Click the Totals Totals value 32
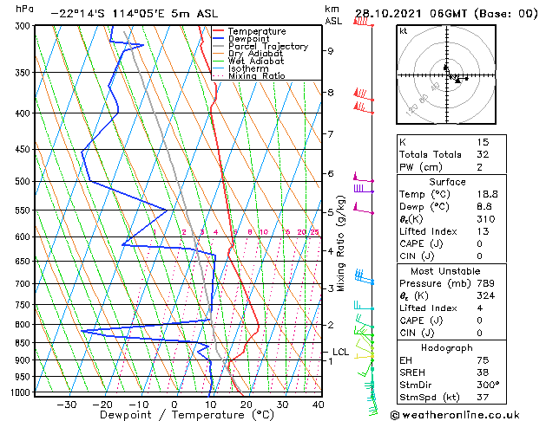The height and width of the screenshot is (421, 546). coord(483,154)
